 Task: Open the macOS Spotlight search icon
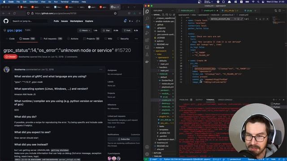click(258, 2)
